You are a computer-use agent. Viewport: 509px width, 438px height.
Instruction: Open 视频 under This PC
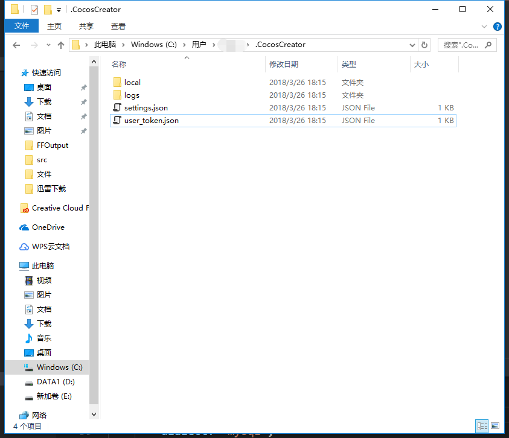coord(44,281)
